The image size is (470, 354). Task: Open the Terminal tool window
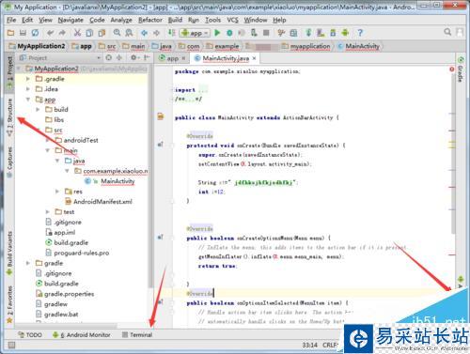click(x=137, y=334)
